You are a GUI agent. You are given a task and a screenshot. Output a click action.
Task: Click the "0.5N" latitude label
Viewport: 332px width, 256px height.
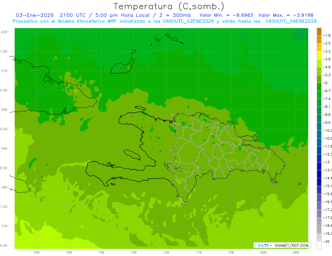pos(4,90)
